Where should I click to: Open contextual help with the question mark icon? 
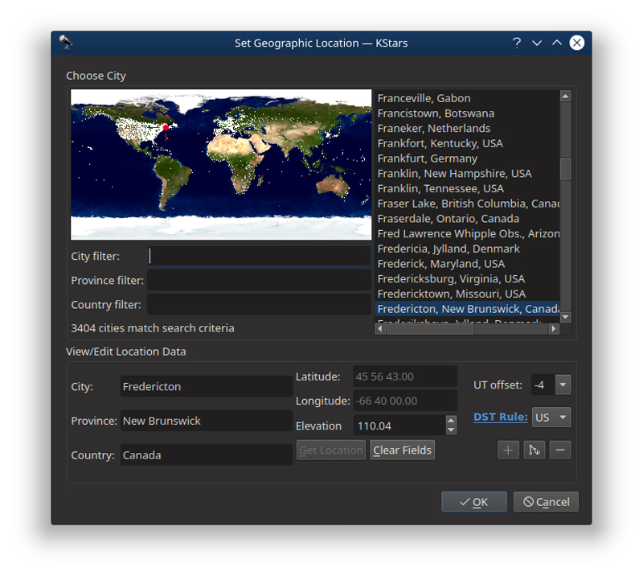pyautogui.click(x=516, y=43)
